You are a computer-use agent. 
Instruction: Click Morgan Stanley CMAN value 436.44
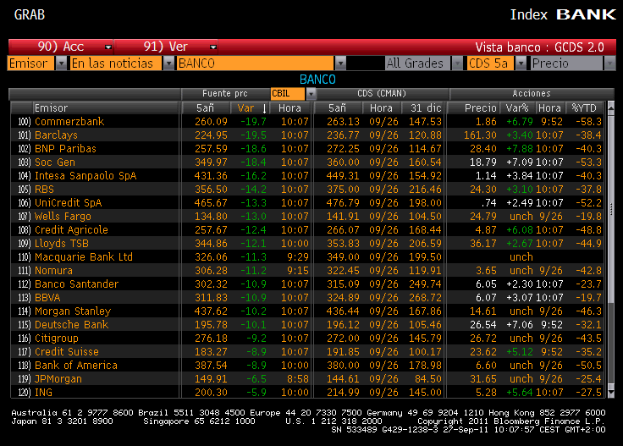[343, 311]
